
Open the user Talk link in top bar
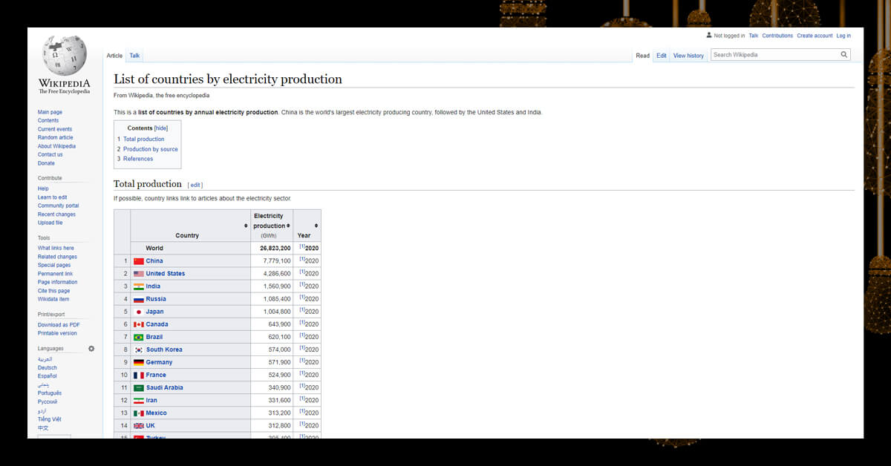point(754,36)
